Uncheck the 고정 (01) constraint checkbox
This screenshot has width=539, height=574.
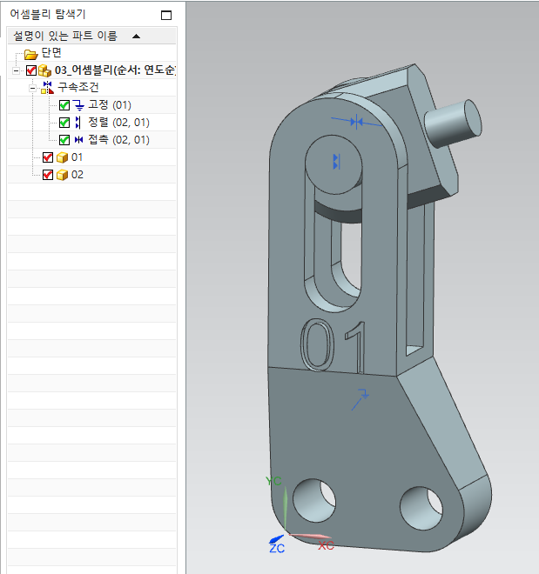coord(64,105)
